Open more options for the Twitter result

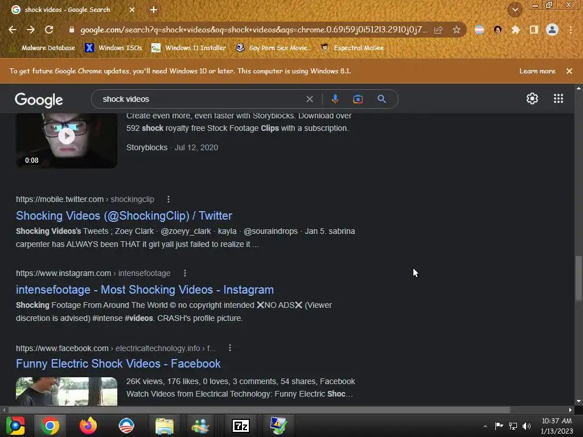pyautogui.click(x=169, y=199)
